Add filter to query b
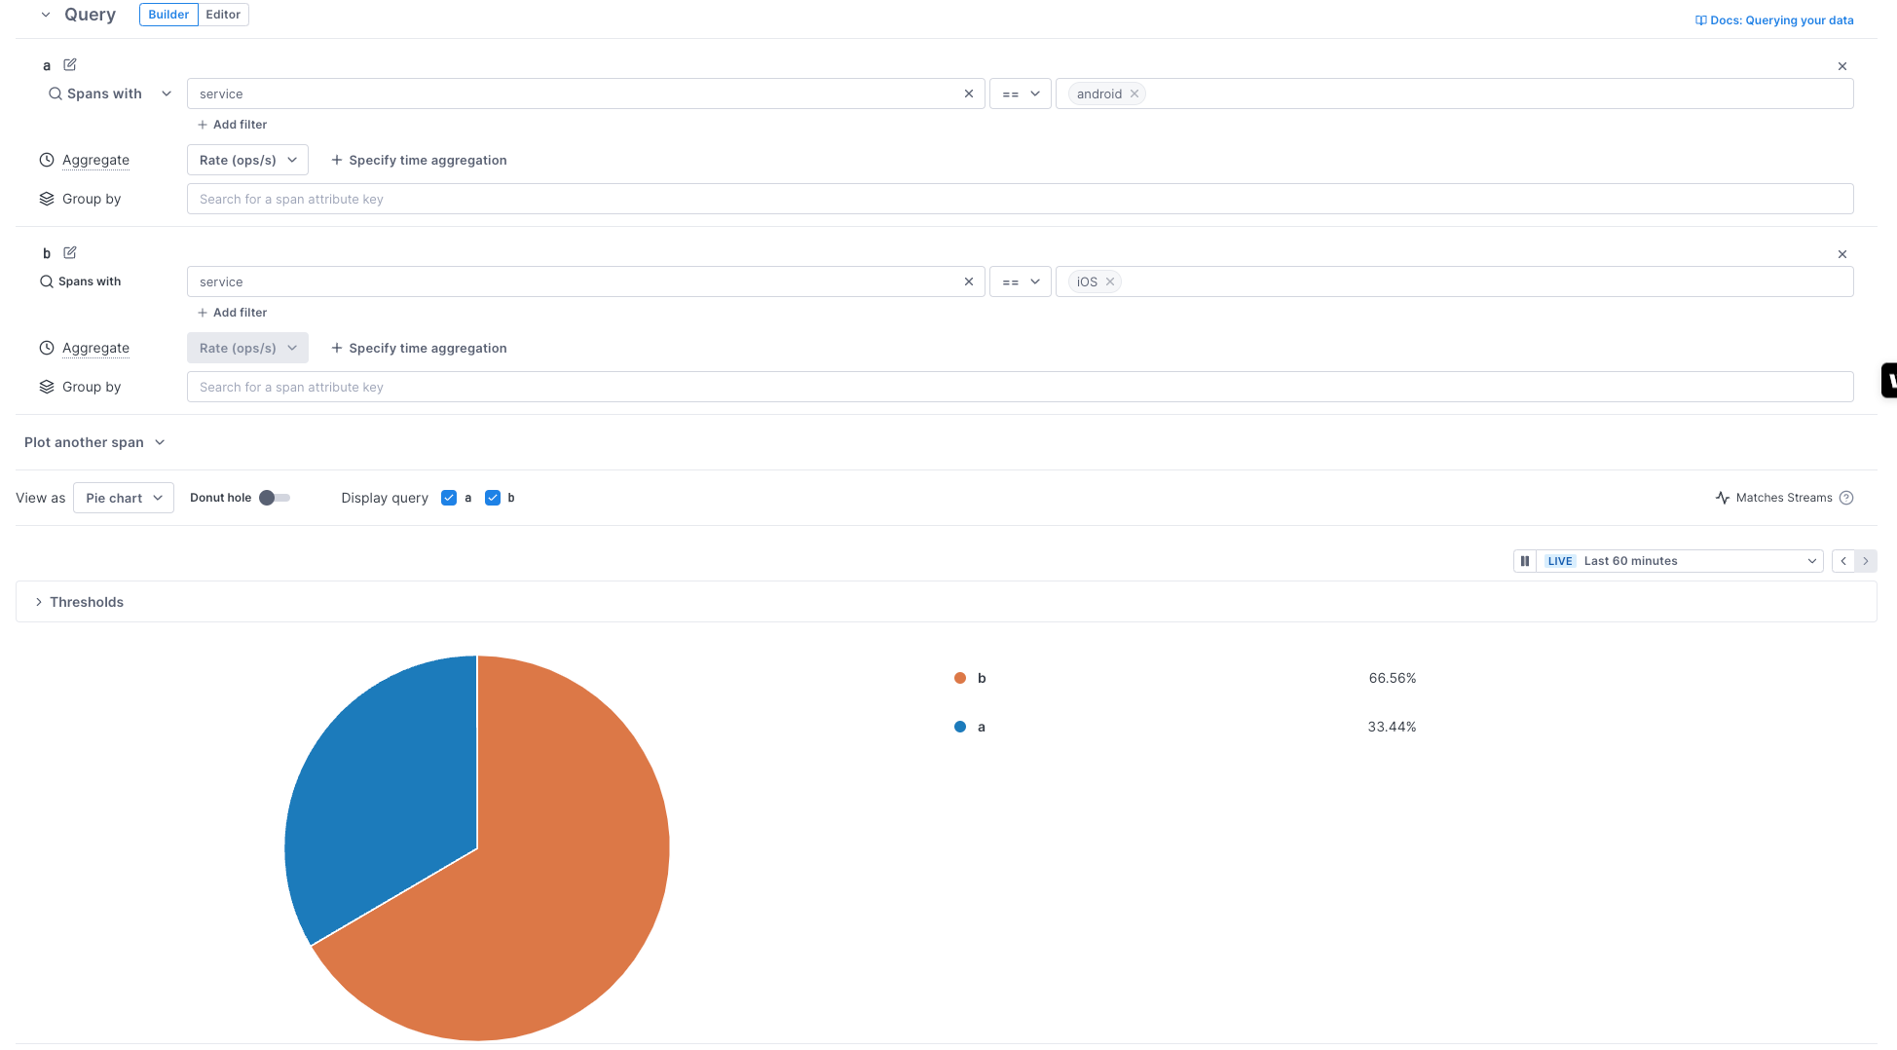This screenshot has height=1050, width=1897. [232, 313]
